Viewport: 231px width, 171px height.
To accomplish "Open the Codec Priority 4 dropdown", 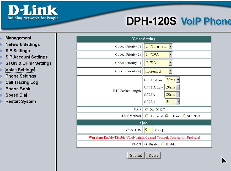I will point(158,71).
